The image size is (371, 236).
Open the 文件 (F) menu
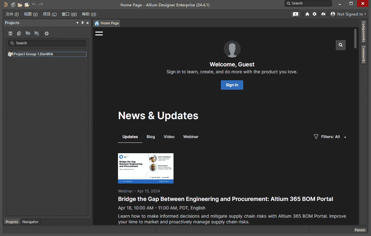tap(12, 14)
